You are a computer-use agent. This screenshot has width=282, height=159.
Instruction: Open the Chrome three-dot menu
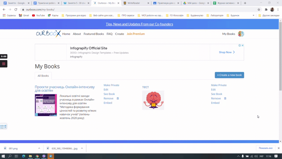point(278,10)
